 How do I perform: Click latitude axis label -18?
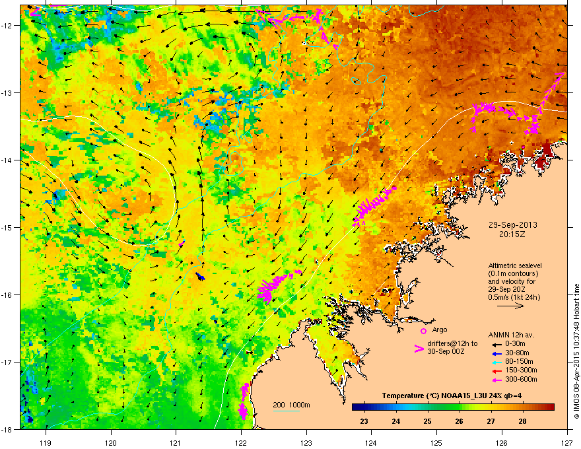pyautogui.click(x=7, y=429)
